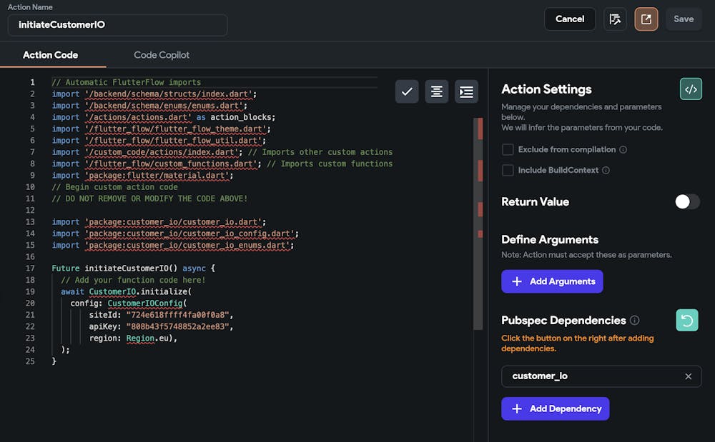The width and height of the screenshot is (715, 442).
Task: Enable the Exclude from compilation checkbox
Action: [508, 150]
